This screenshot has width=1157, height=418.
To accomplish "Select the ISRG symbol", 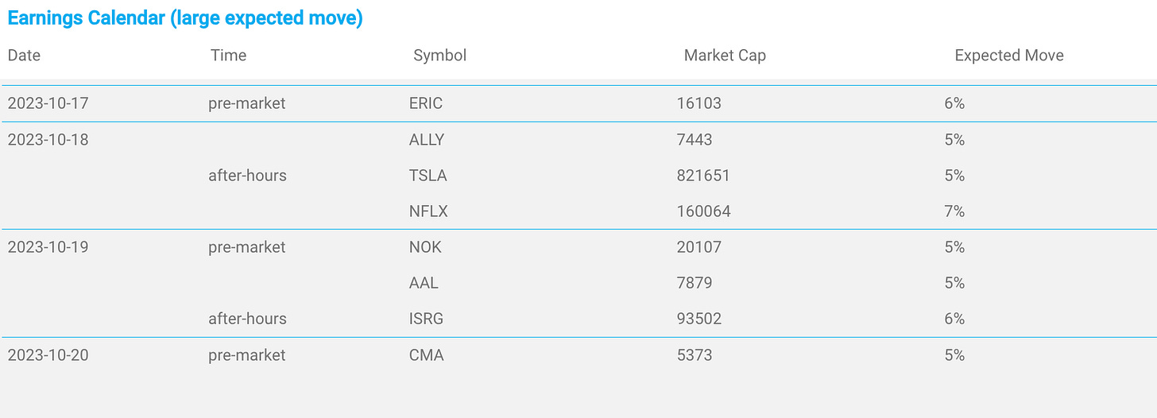I will [426, 319].
